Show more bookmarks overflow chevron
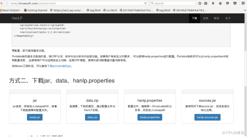The image size is (247, 137). [x=245, y=10]
